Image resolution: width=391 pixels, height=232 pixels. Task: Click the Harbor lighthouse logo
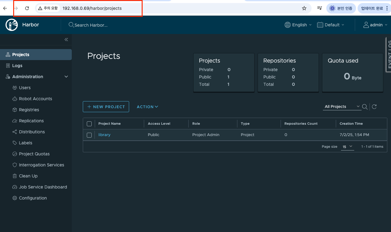click(x=12, y=25)
